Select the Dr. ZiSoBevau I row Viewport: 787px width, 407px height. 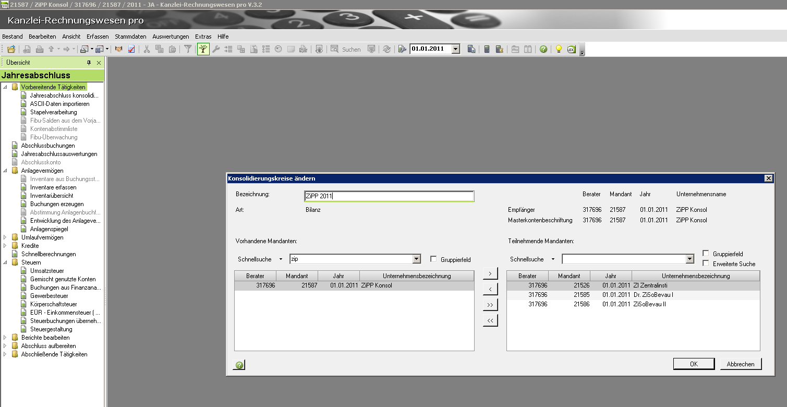[633, 295]
